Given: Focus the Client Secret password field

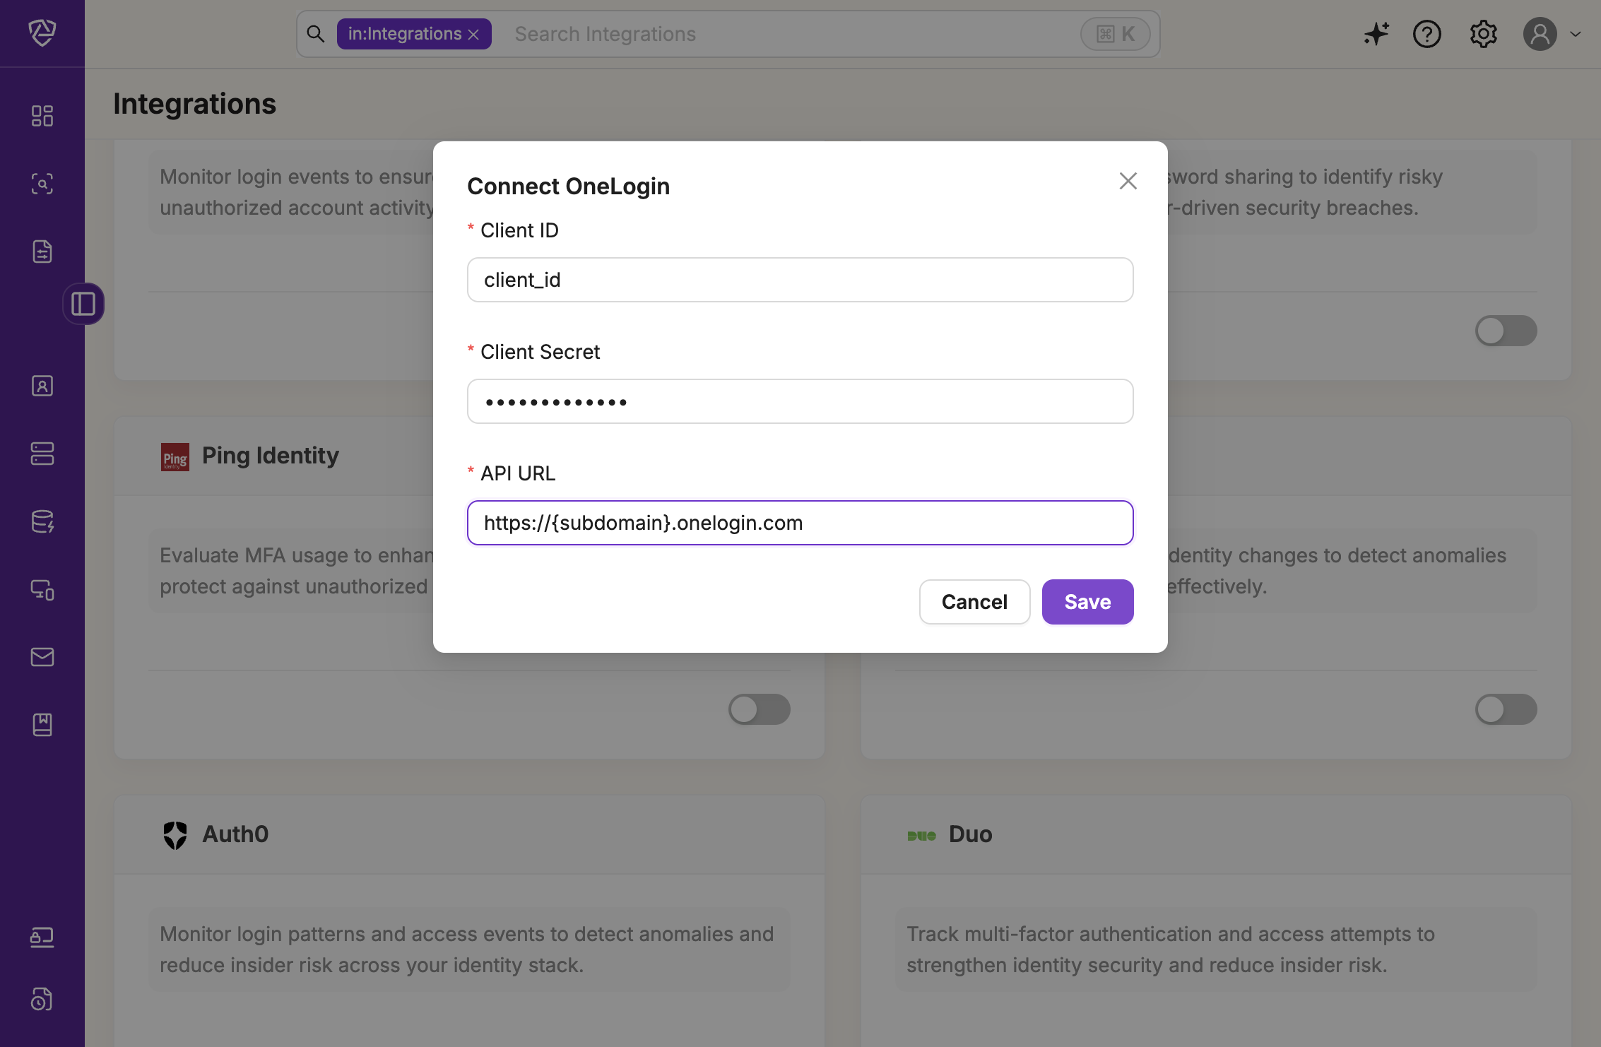Looking at the screenshot, I should click(x=800, y=401).
